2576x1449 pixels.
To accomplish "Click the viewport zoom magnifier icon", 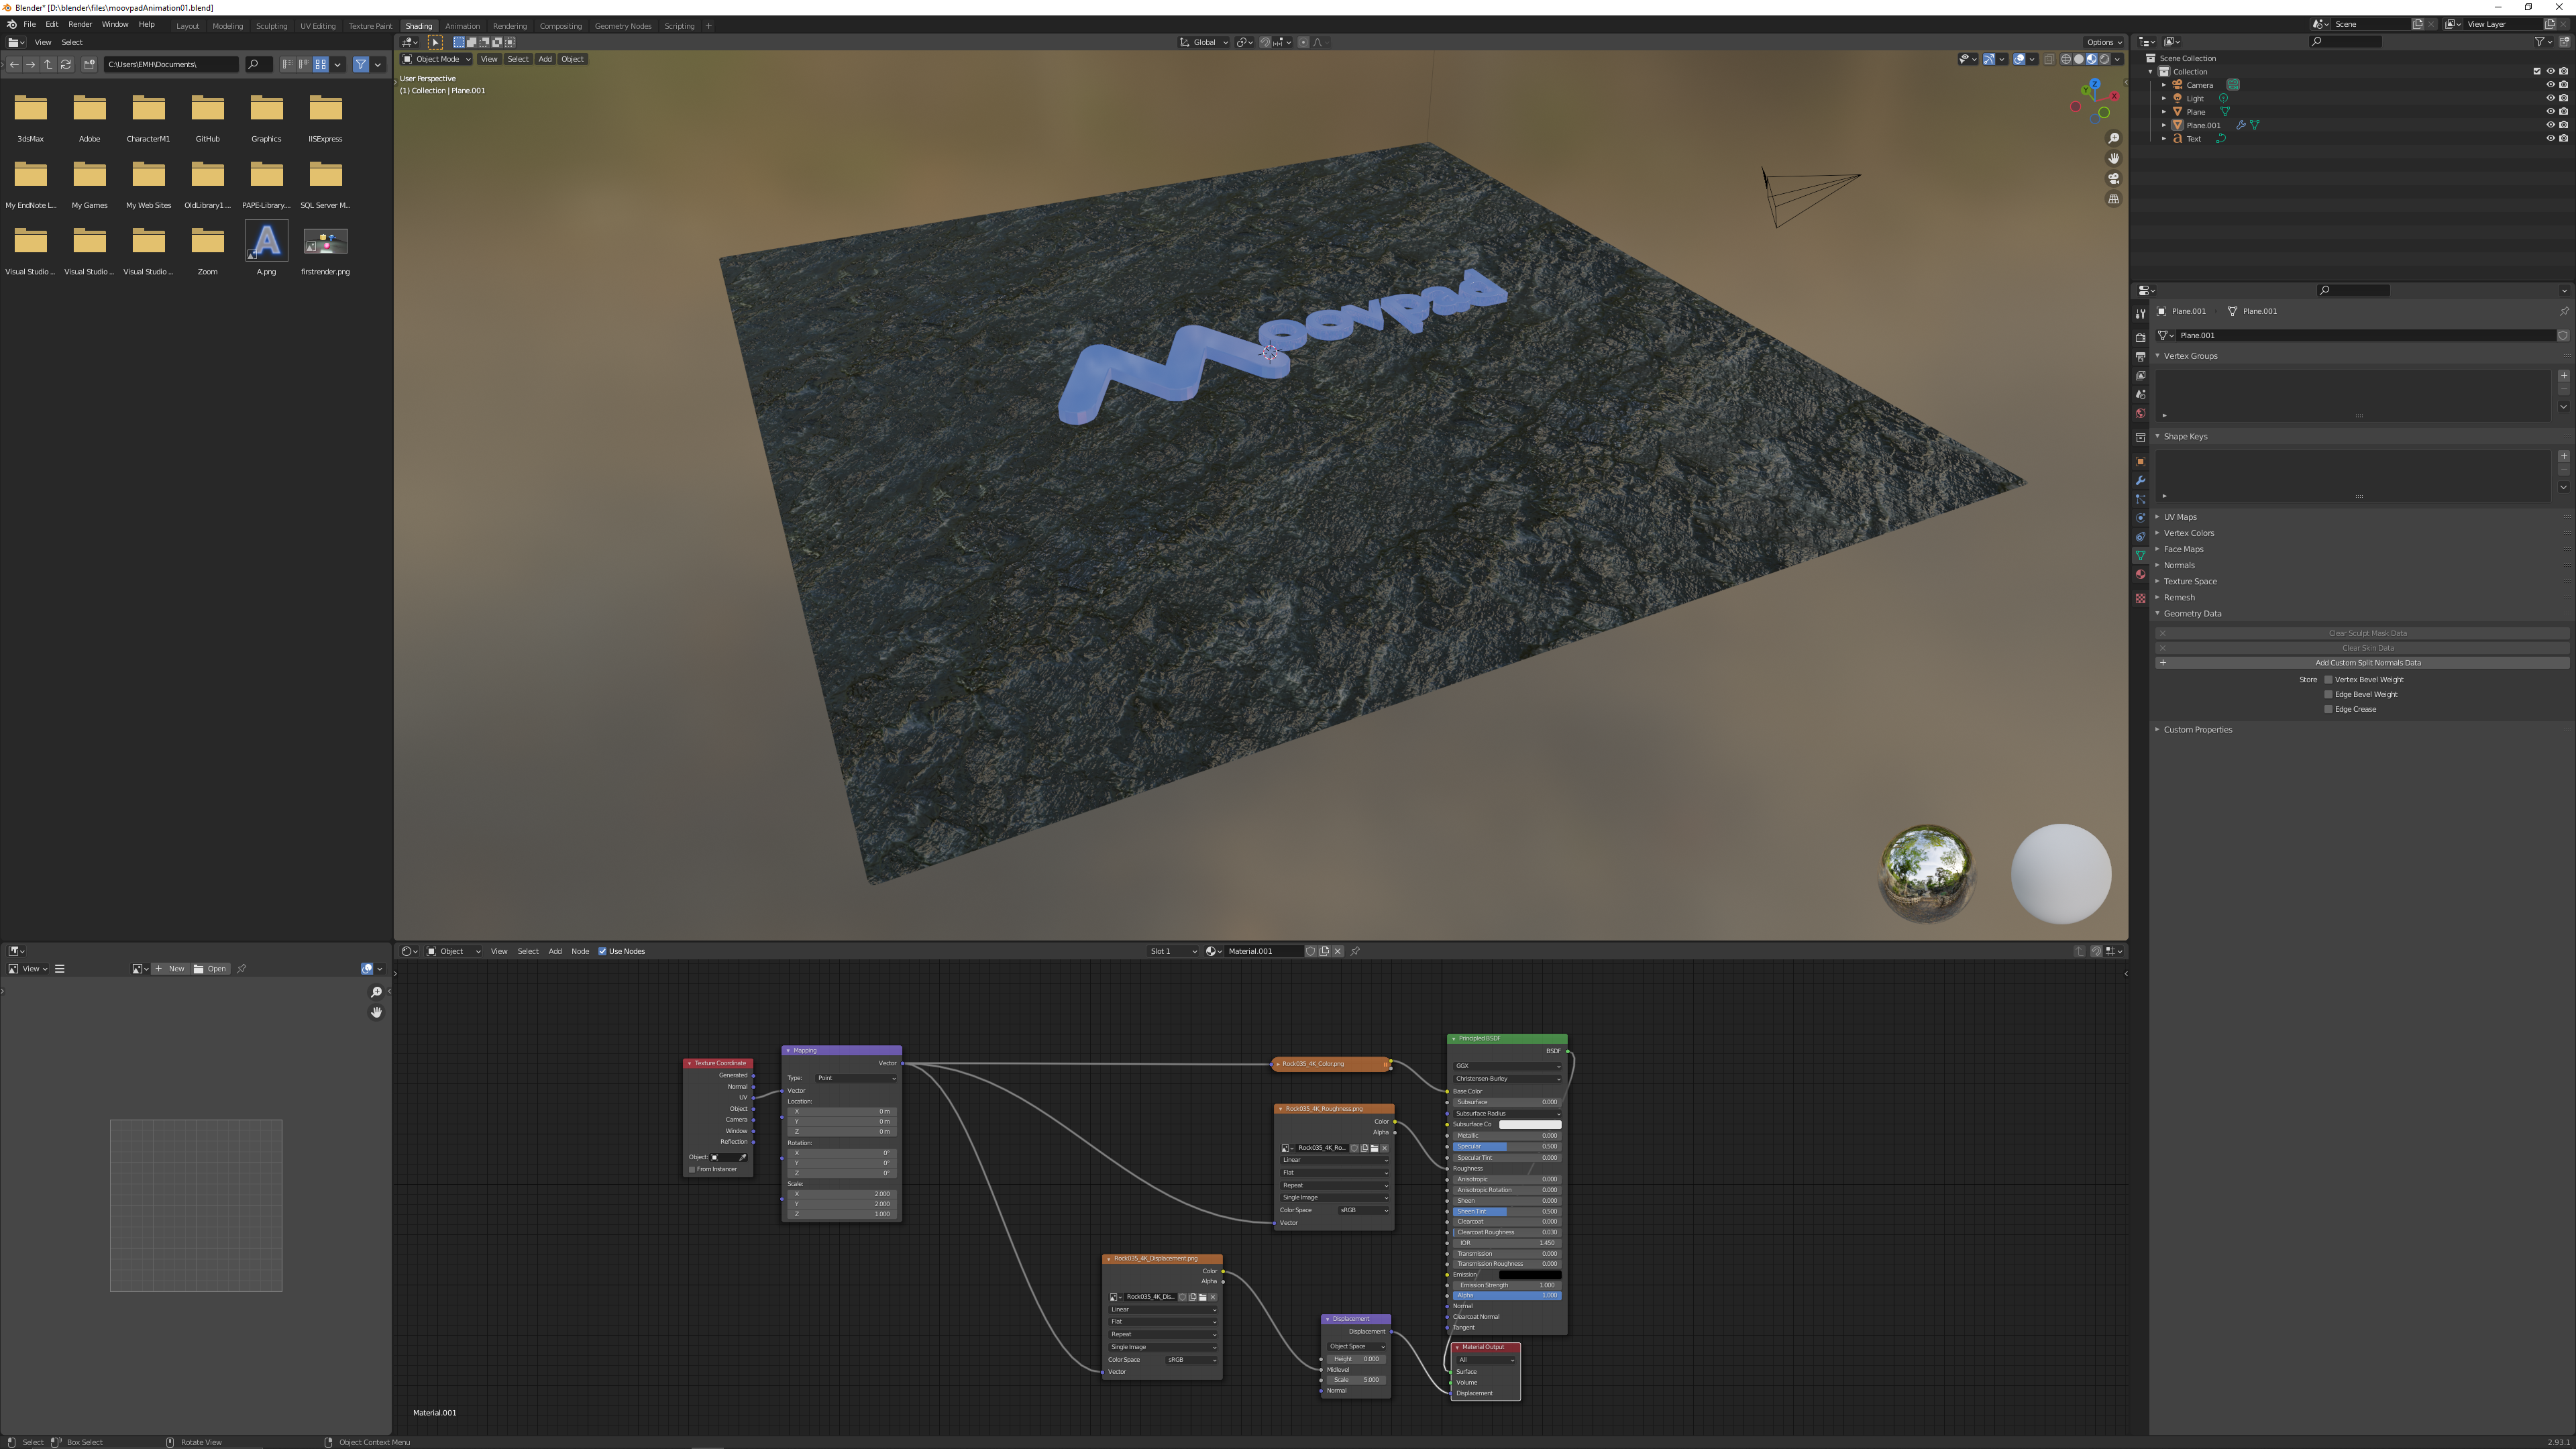I will point(2113,139).
